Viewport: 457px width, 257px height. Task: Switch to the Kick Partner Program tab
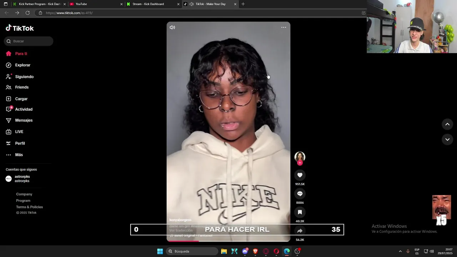click(x=40, y=4)
